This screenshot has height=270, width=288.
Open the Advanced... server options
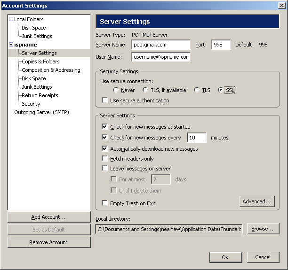(x=257, y=201)
